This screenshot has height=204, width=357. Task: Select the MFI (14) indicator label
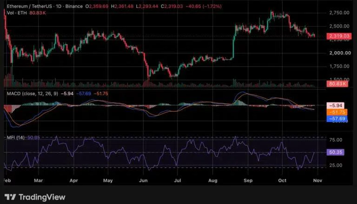[15, 137]
